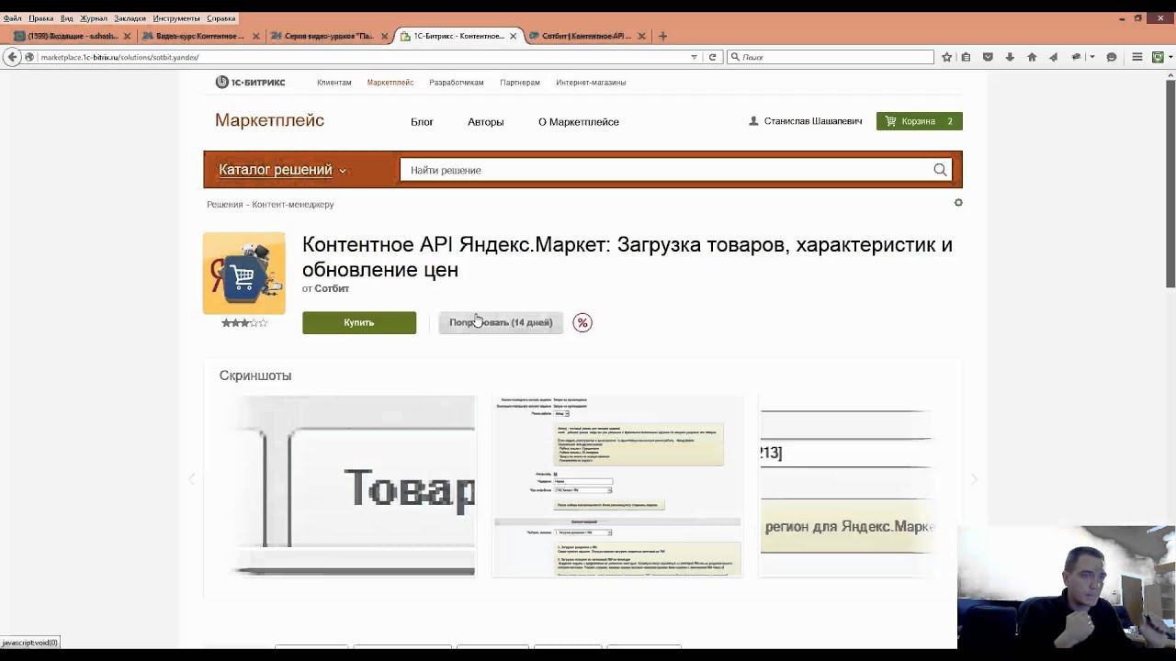The image size is (1176, 661).
Task: Close the Серия видео-уроков tab
Action: click(385, 36)
